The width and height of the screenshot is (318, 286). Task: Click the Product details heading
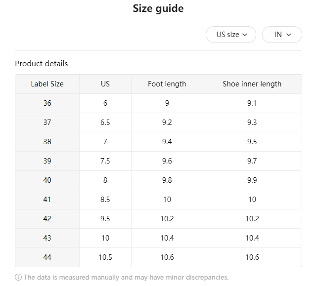42,64
